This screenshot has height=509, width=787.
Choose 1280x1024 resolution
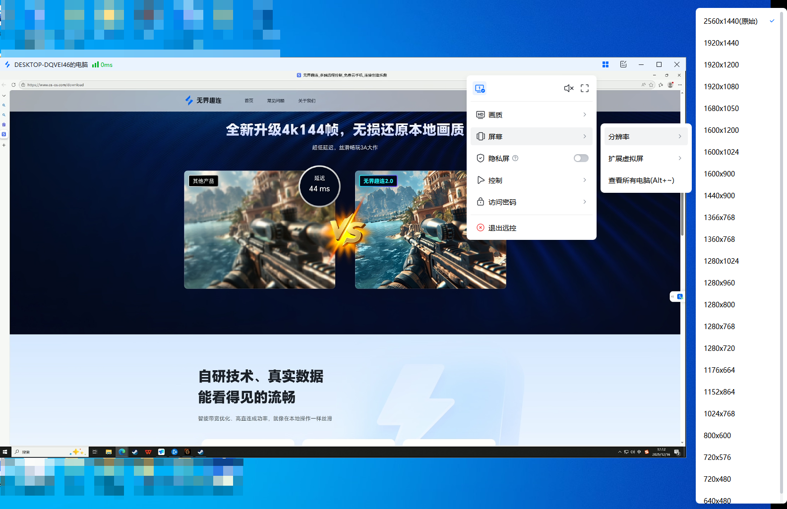click(x=738, y=261)
